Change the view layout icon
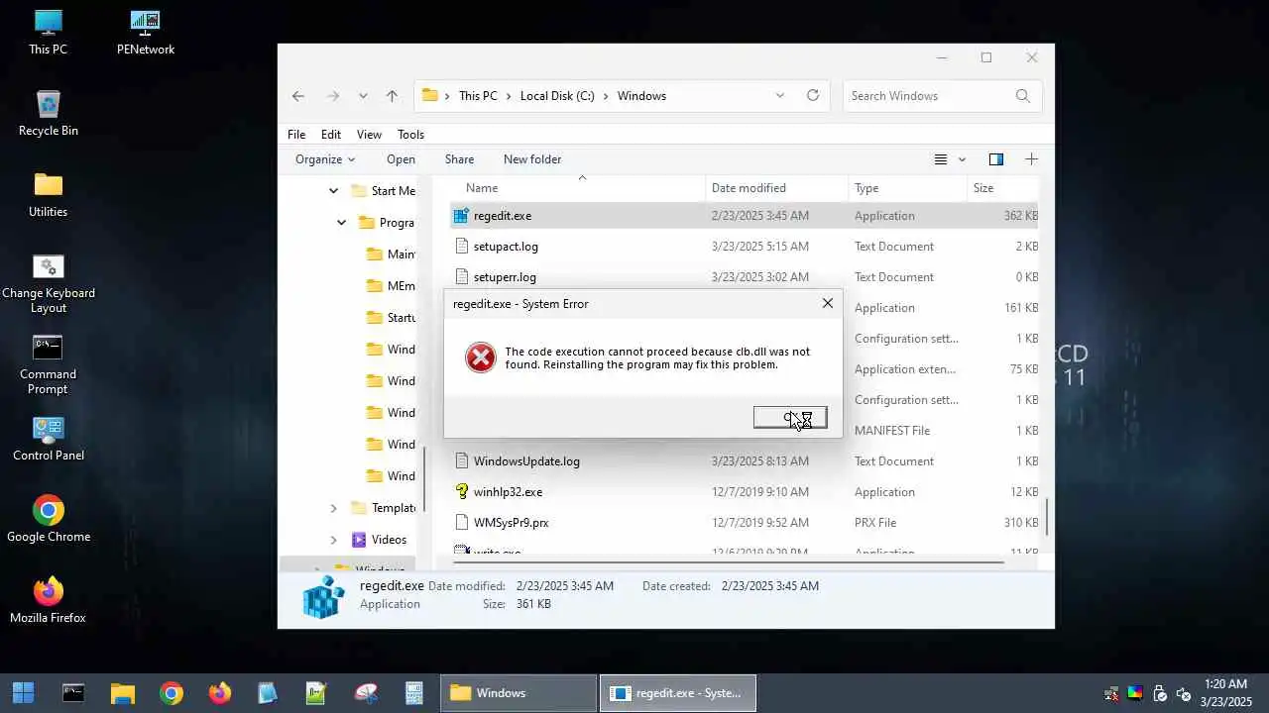The image size is (1269, 713). point(941,159)
